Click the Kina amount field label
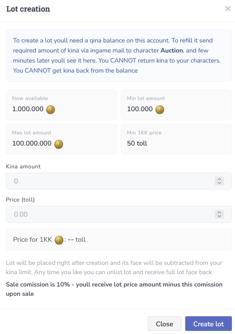 pyautogui.click(x=24, y=166)
